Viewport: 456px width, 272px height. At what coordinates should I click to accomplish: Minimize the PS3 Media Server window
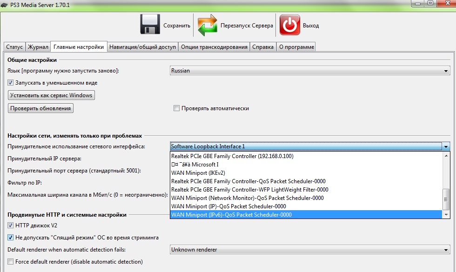click(x=418, y=4)
